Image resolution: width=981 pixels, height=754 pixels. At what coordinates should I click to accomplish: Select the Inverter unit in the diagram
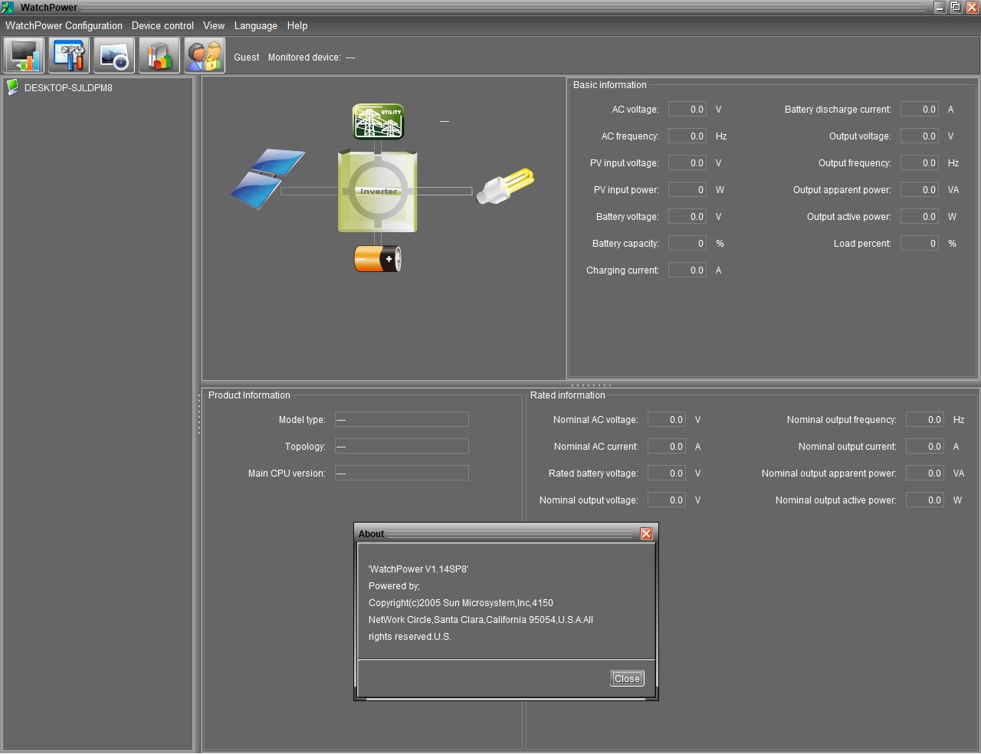(x=378, y=192)
